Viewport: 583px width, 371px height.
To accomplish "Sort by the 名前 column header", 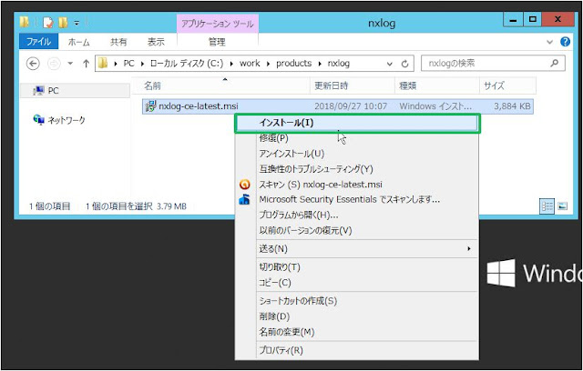I will point(220,86).
